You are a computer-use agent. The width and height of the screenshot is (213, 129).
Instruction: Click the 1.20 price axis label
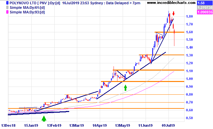(189, 63)
